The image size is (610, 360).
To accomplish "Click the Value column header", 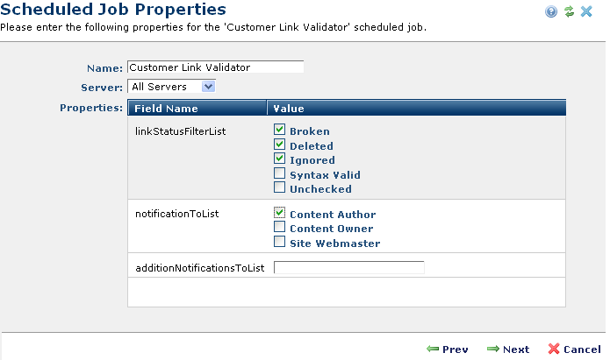I will pyautogui.click(x=289, y=109).
